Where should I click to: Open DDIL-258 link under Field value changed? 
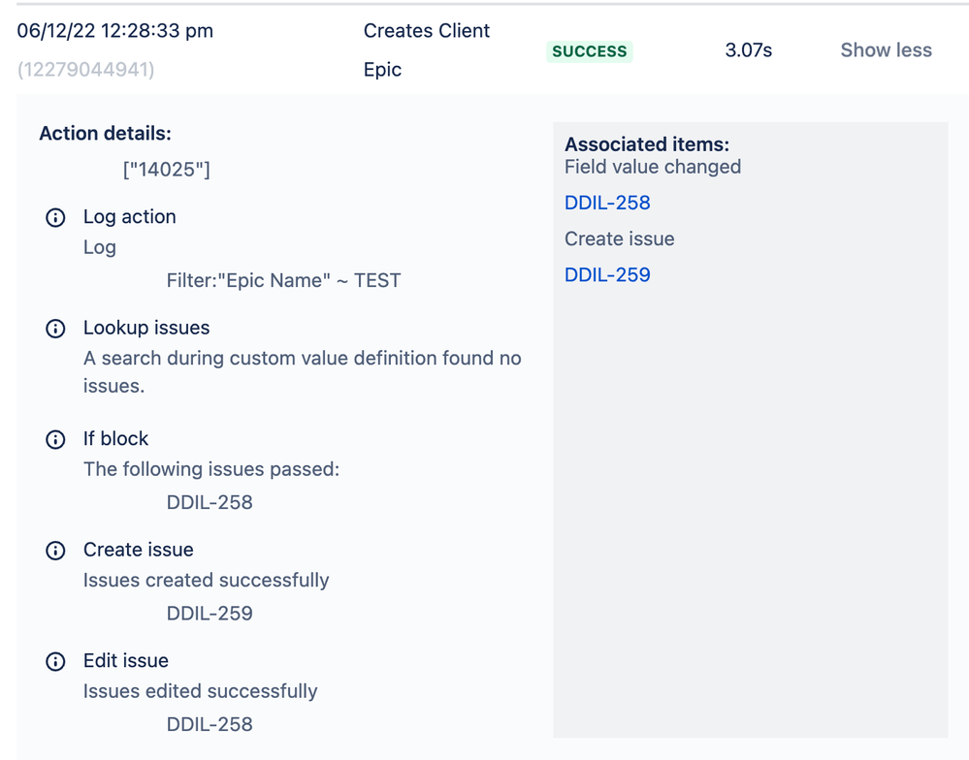pos(607,203)
